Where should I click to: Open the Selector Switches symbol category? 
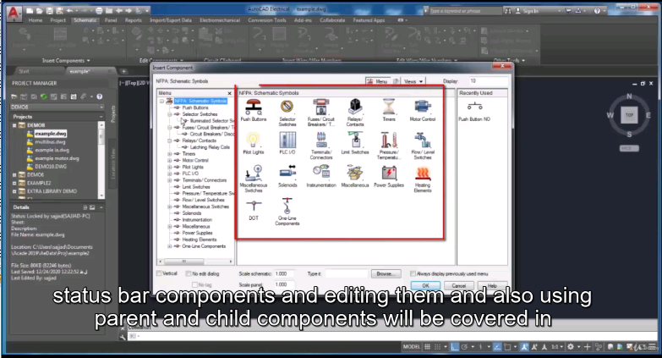click(287, 107)
